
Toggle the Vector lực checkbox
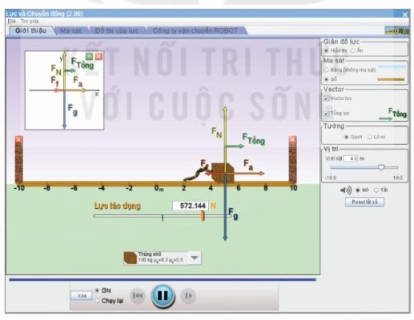click(x=326, y=98)
